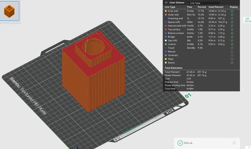Click the green check icon in the slice notification
251x149 pixels.
(x=180, y=143)
